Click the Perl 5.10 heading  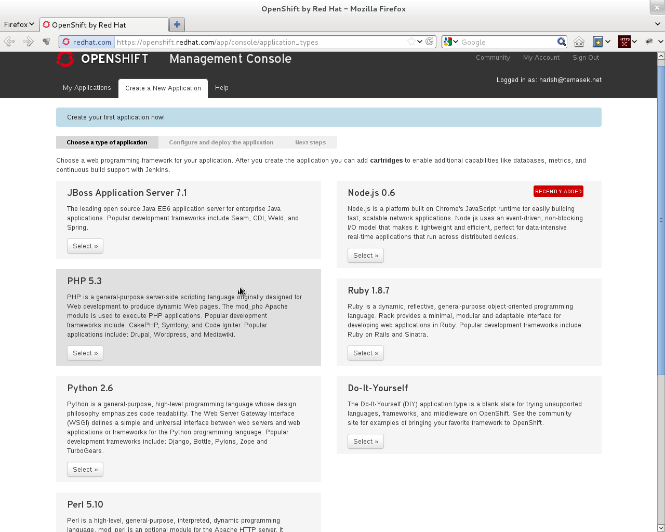(85, 504)
